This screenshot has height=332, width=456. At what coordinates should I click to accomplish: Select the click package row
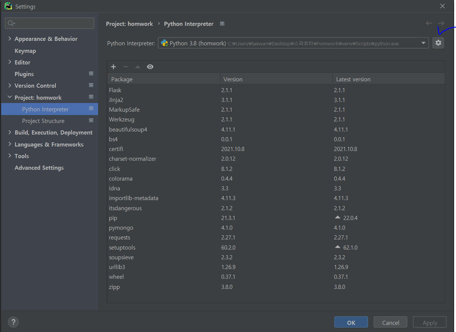click(x=276, y=169)
